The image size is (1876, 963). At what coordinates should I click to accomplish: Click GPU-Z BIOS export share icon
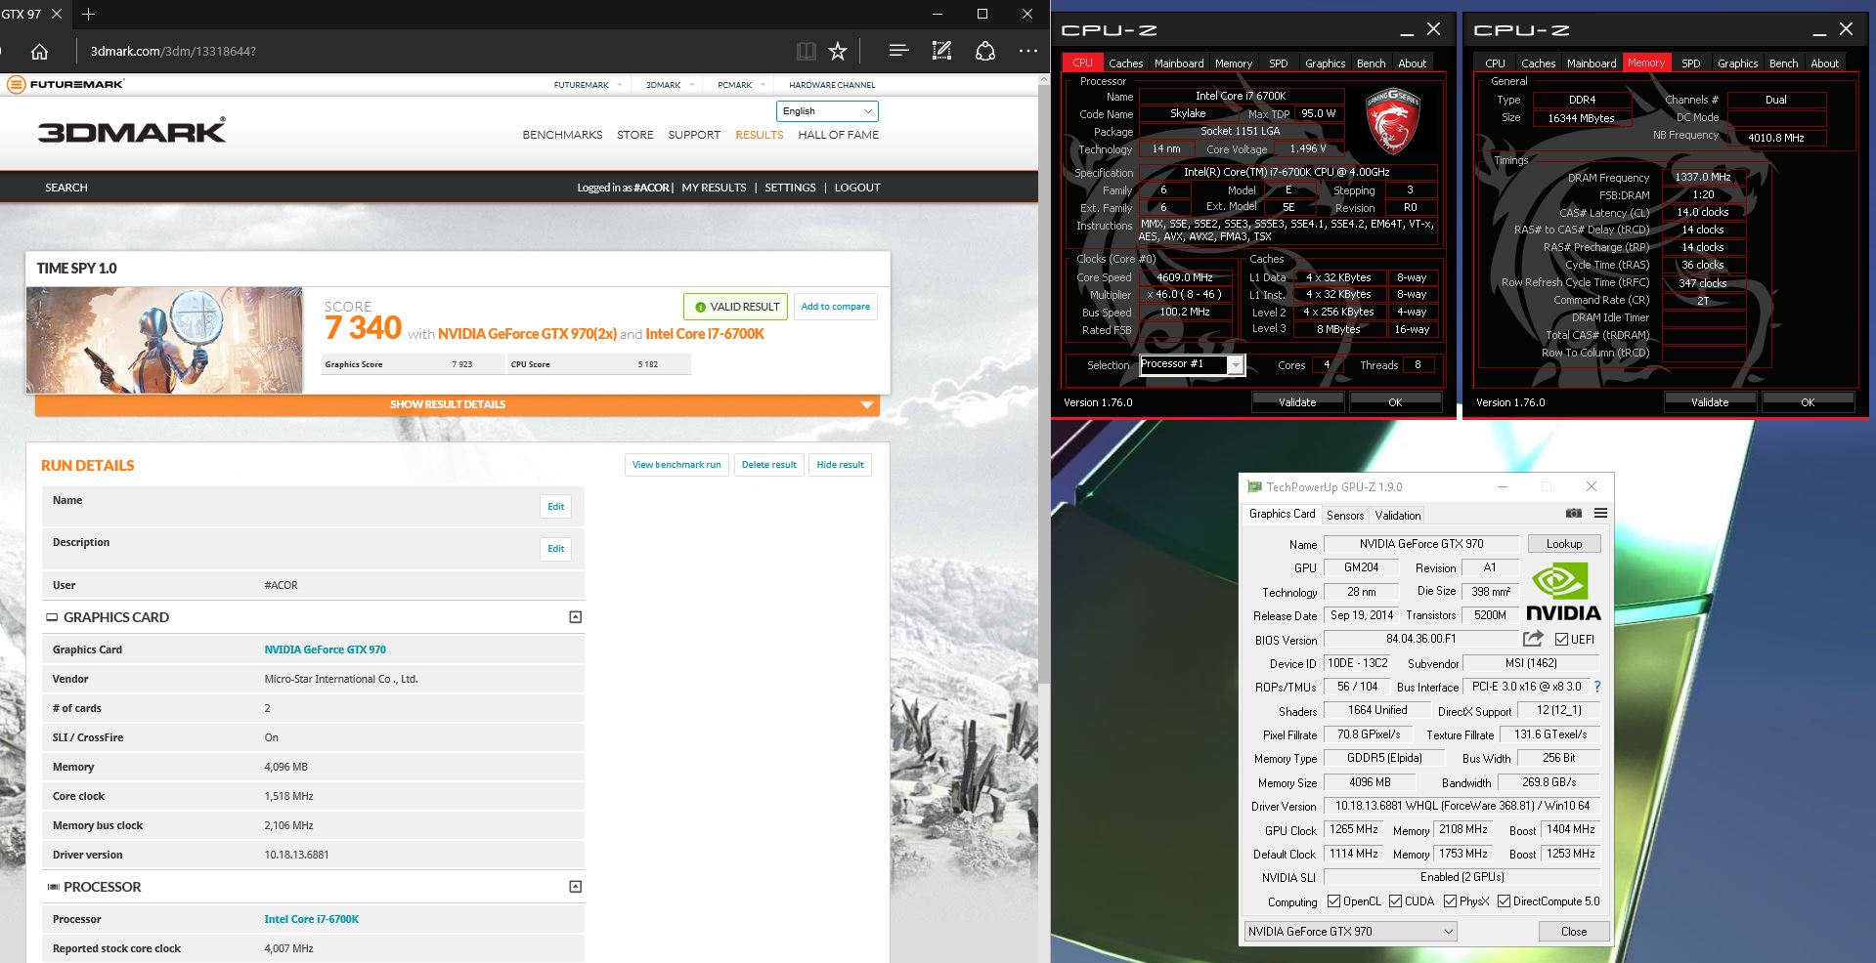[x=1533, y=639]
